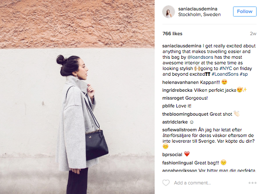Viewport: 264px width, 194px height.
Task: Open sofiewallstroem's profile from her comment
Action: 179,130
